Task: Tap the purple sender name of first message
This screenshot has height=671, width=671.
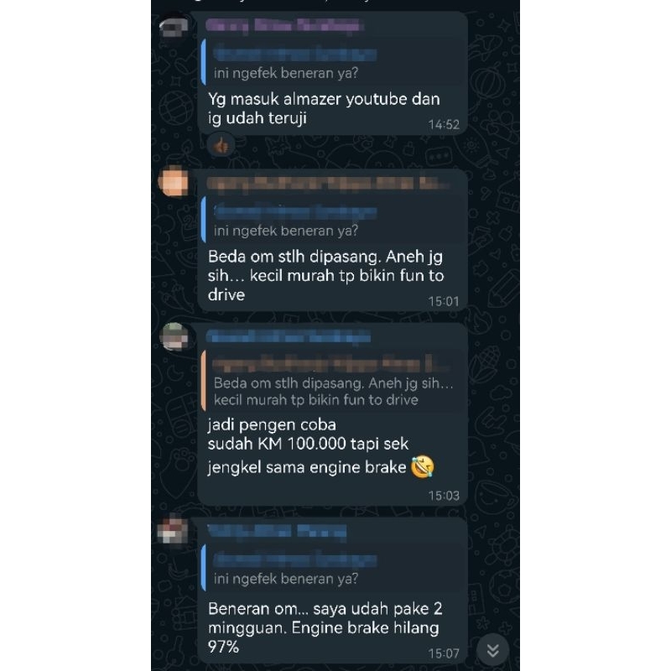Action: (x=285, y=25)
